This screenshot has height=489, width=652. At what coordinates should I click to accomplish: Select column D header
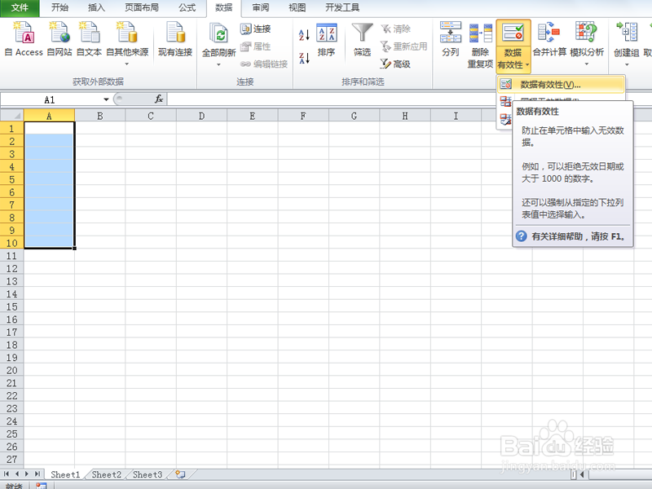pyautogui.click(x=201, y=116)
